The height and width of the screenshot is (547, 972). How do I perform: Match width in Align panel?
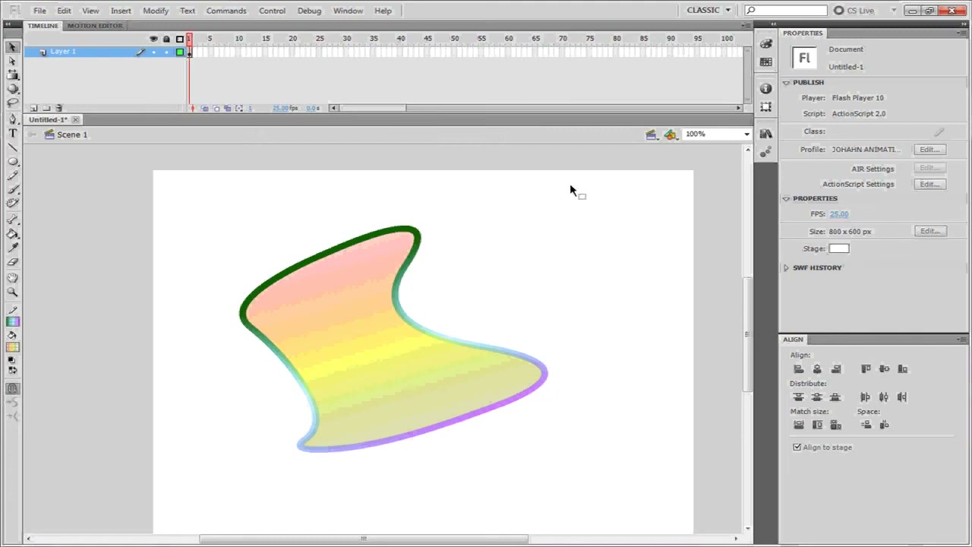[799, 425]
